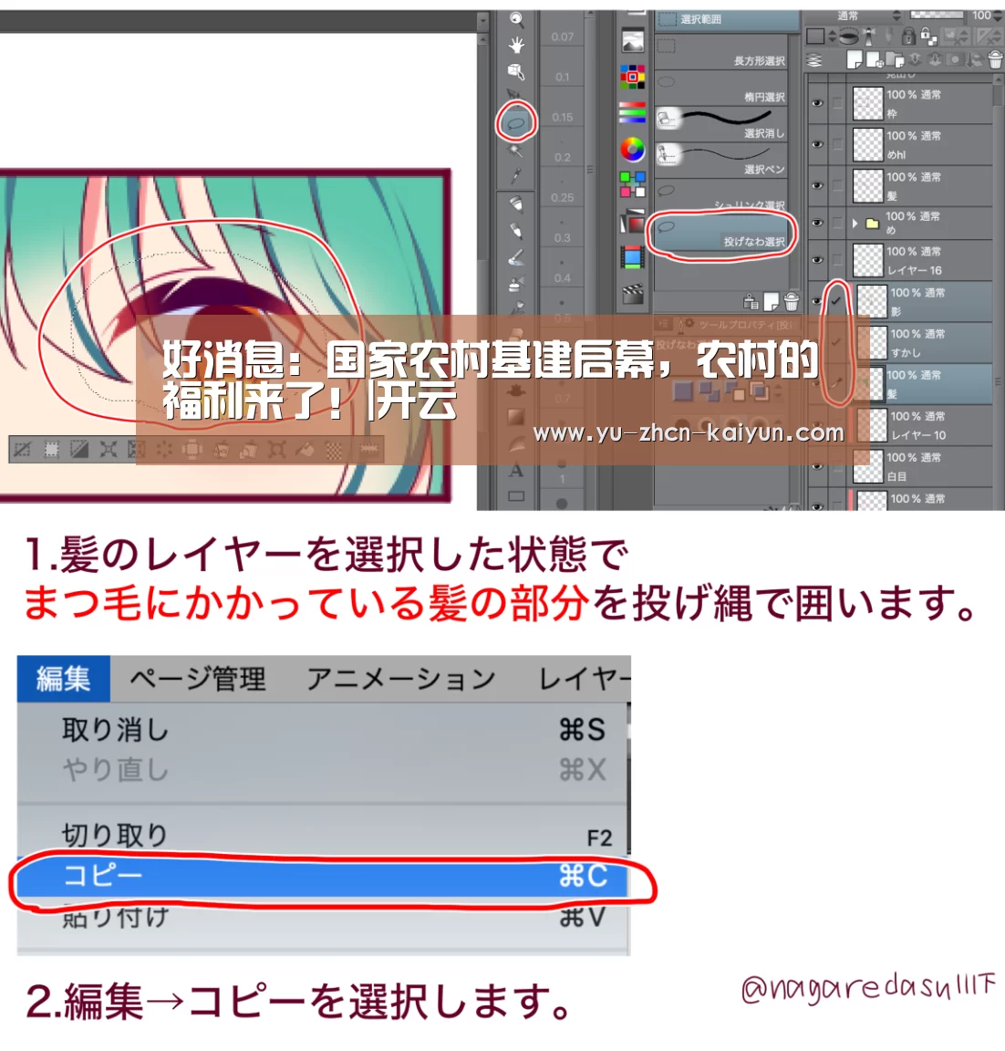1005x1051 pixels.
Task: Open the Color set palette icon
Action: 632,77
